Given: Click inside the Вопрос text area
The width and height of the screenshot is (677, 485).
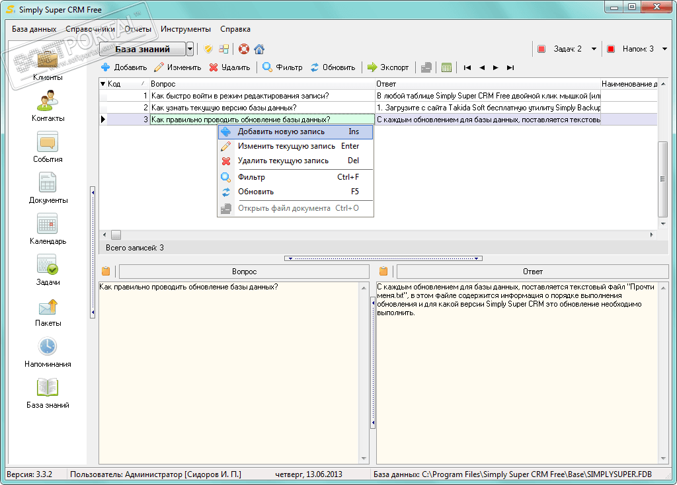Looking at the screenshot, I should 229,373.
